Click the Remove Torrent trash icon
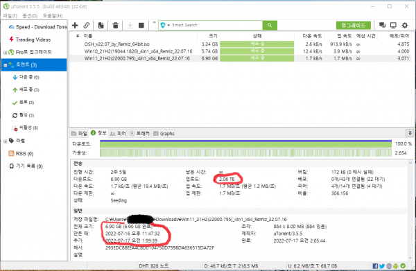Screen dimensions: 416x271 (115, 26)
